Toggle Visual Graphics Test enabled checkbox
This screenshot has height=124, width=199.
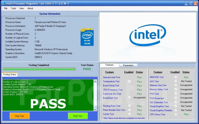click(x=176, y=106)
